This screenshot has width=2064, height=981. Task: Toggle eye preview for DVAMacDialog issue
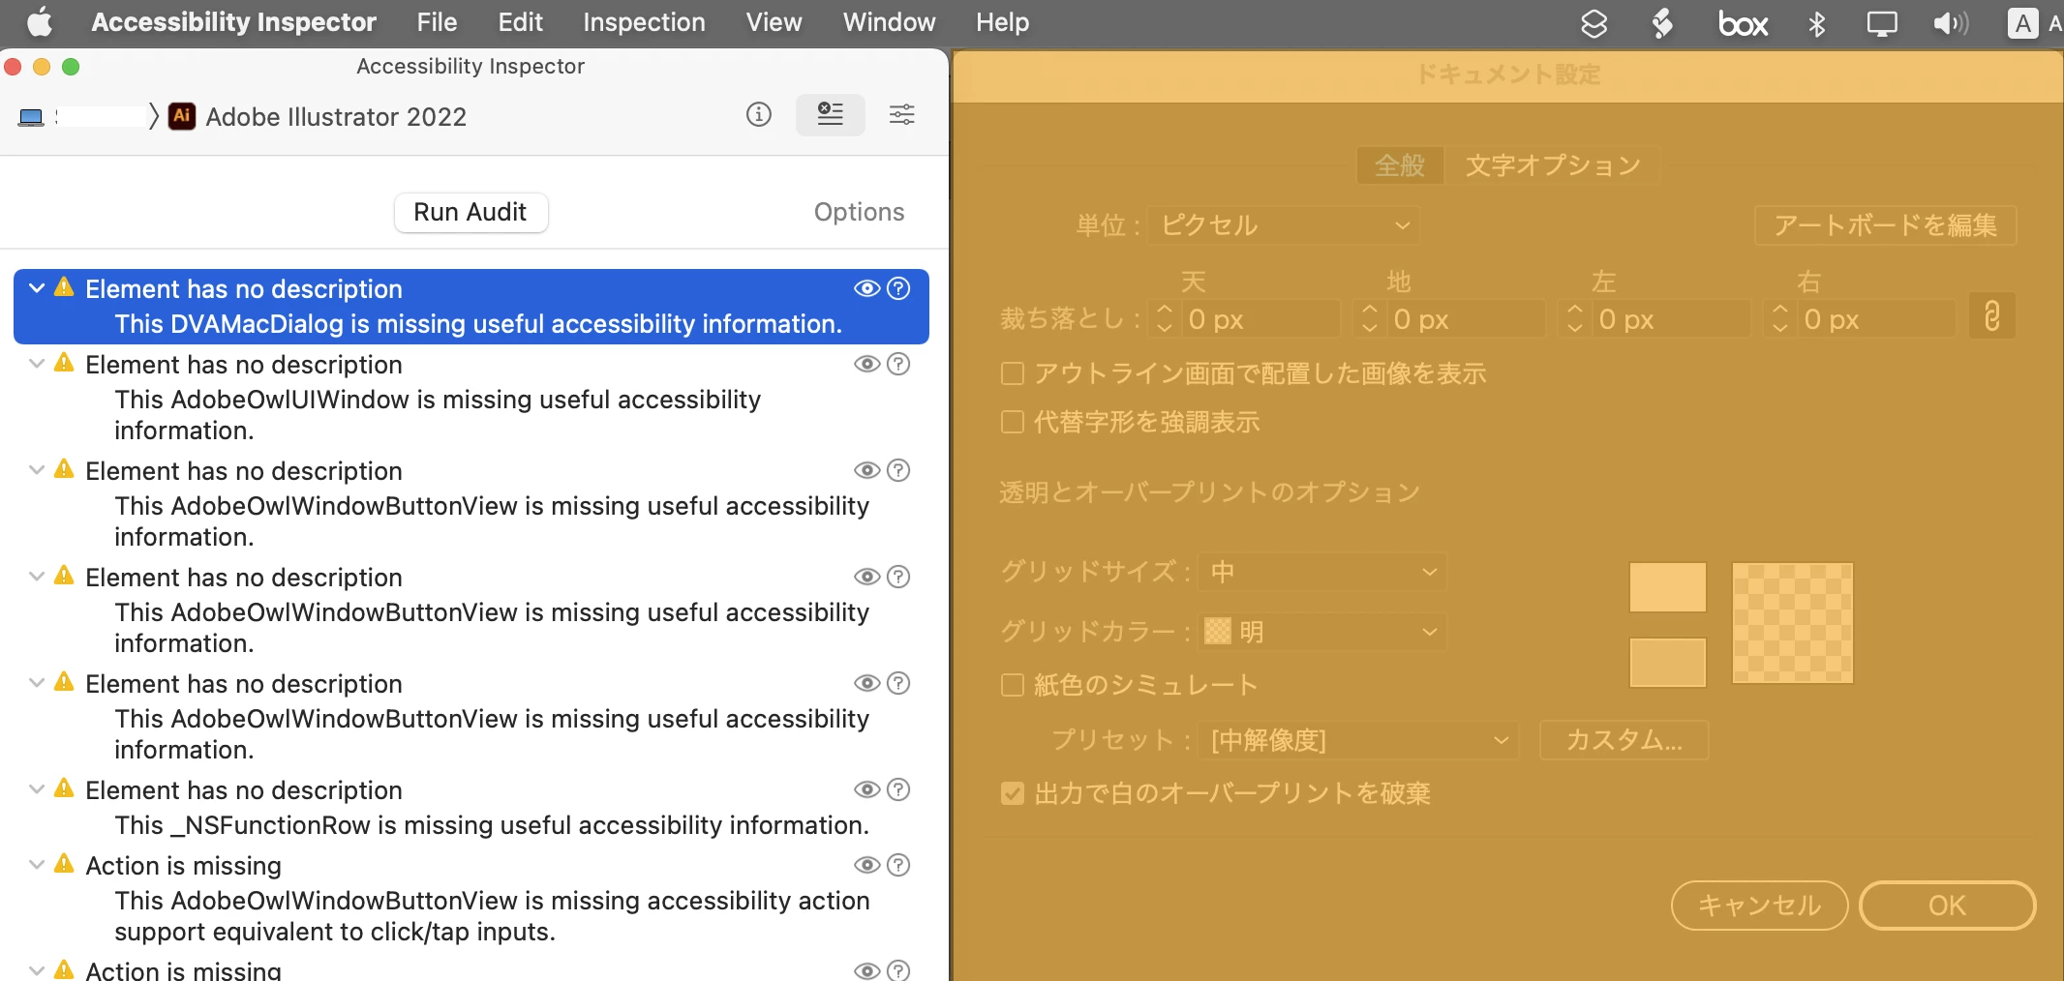866,288
